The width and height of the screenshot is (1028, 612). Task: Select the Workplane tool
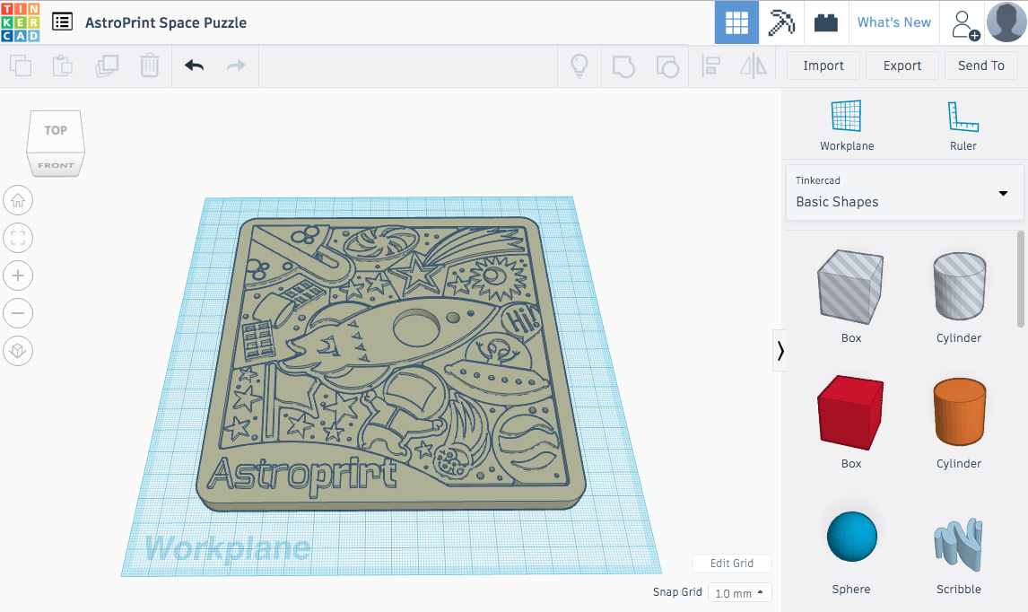click(x=846, y=126)
